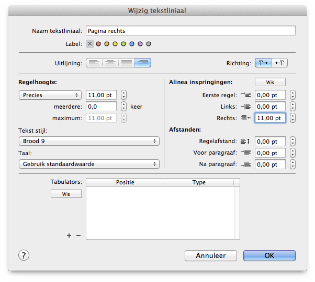Add a tabulator with the plus button
Image resolution: width=315 pixels, height=282 pixels.
pos(69,236)
